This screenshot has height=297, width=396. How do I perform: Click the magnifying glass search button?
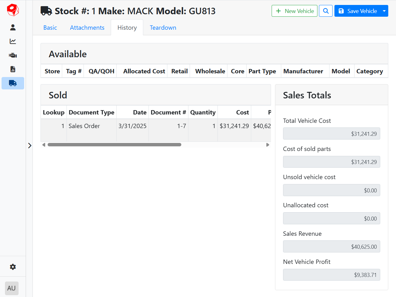pyautogui.click(x=326, y=11)
